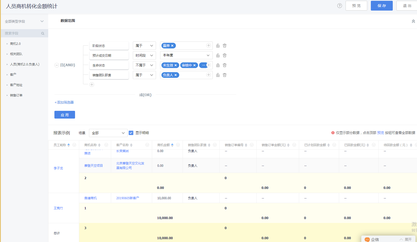
Task: Delete the 阶段状态 filter row
Action: coord(225,46)
